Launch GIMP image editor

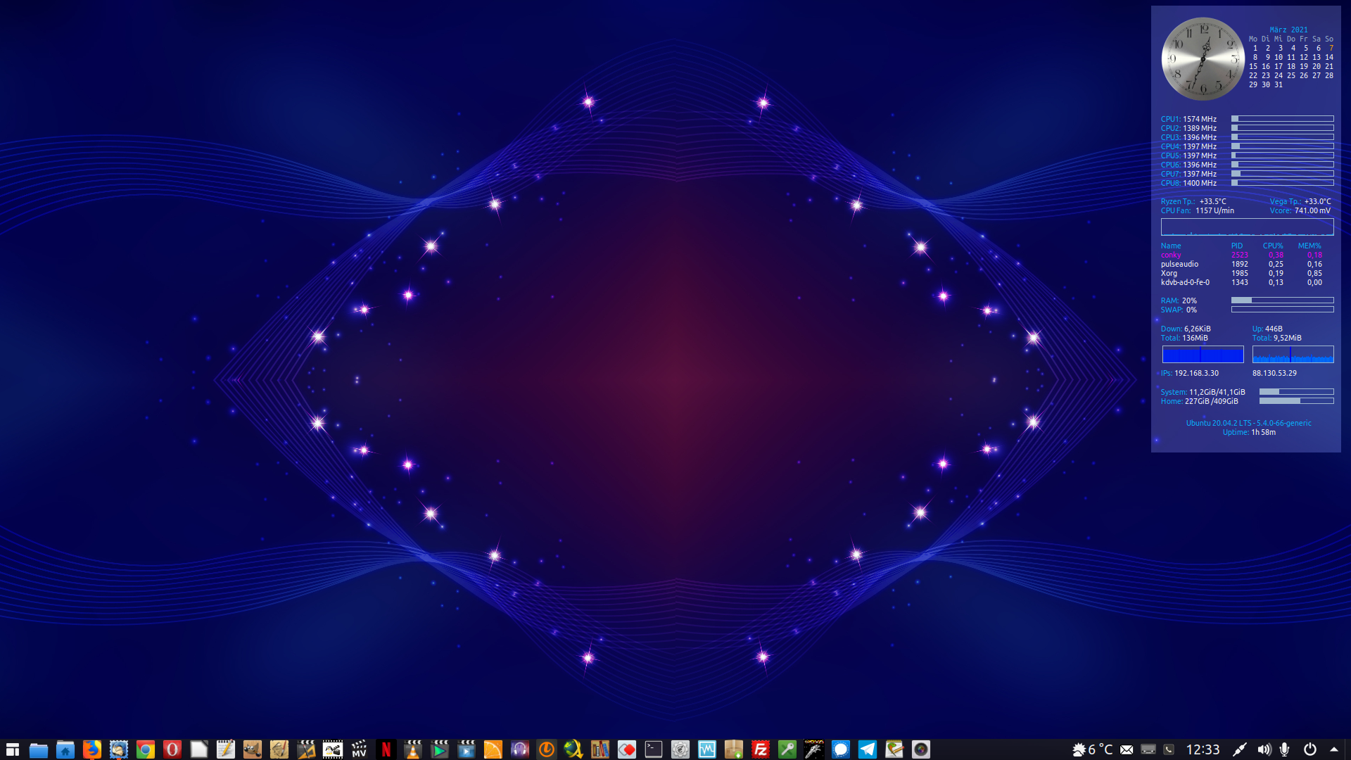click(x=252, y=749)
